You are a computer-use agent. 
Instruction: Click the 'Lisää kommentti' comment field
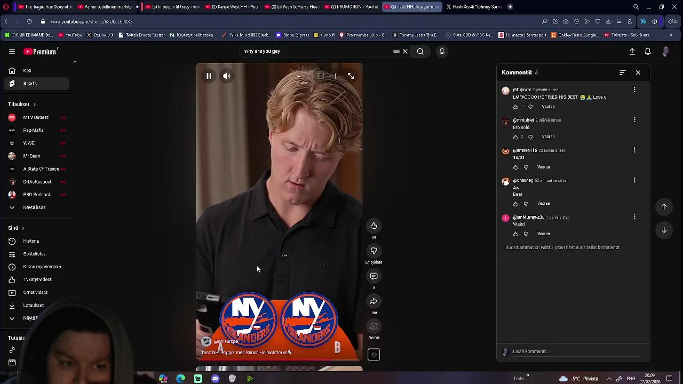pyautogui.click(x=576, y=351)
